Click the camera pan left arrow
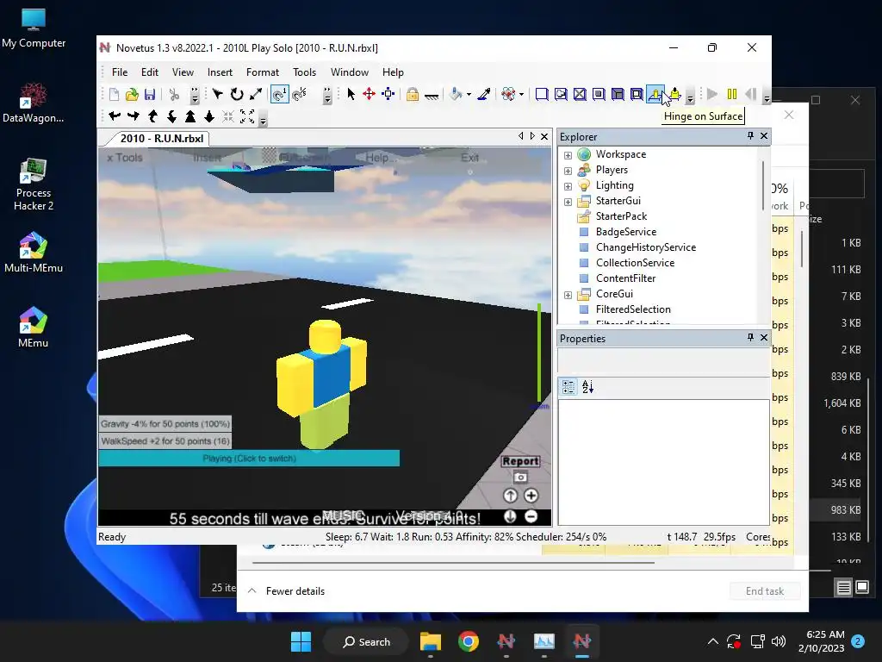 (115, 116)
